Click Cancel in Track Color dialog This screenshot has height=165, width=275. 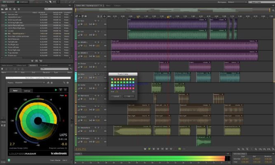[115, 96]
